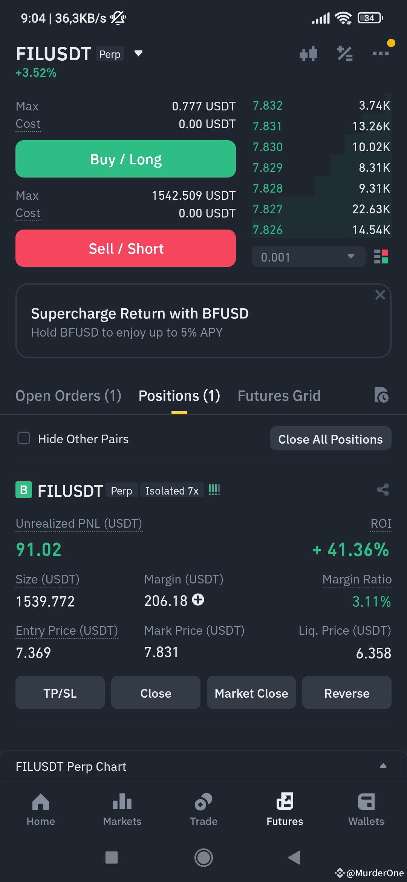The width and height of the screenshot is (407, 882).
Task: Dismiss the BFUSD promotion banner
Action: point(380,295)
